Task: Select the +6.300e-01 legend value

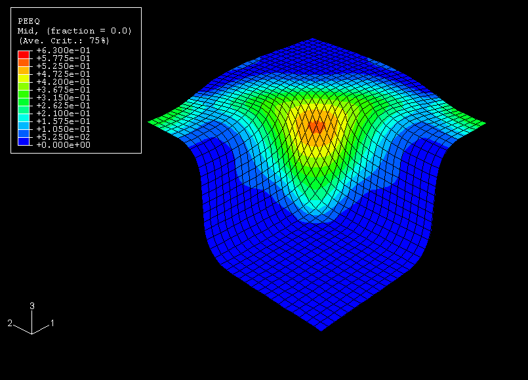Action: (64, 51)
